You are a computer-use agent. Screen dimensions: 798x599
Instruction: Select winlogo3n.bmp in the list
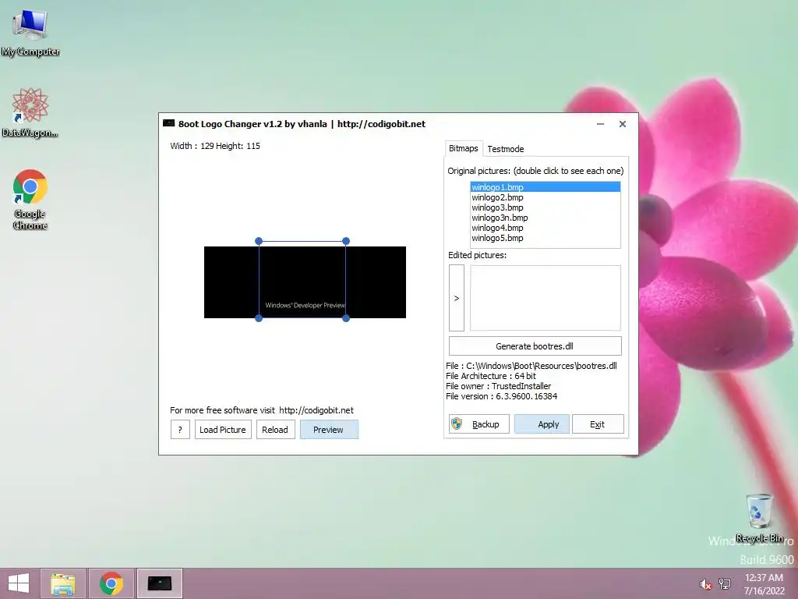(x=545, y=218)
